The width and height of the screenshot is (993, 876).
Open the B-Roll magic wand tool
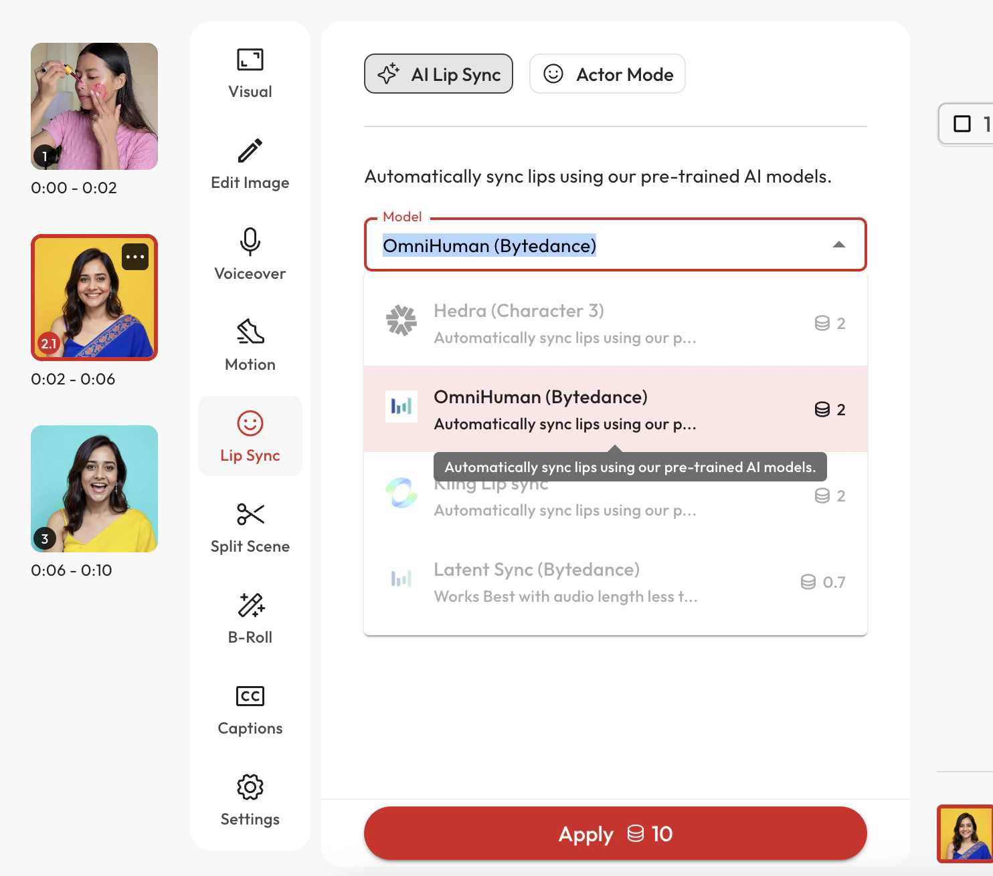point(250,605)
